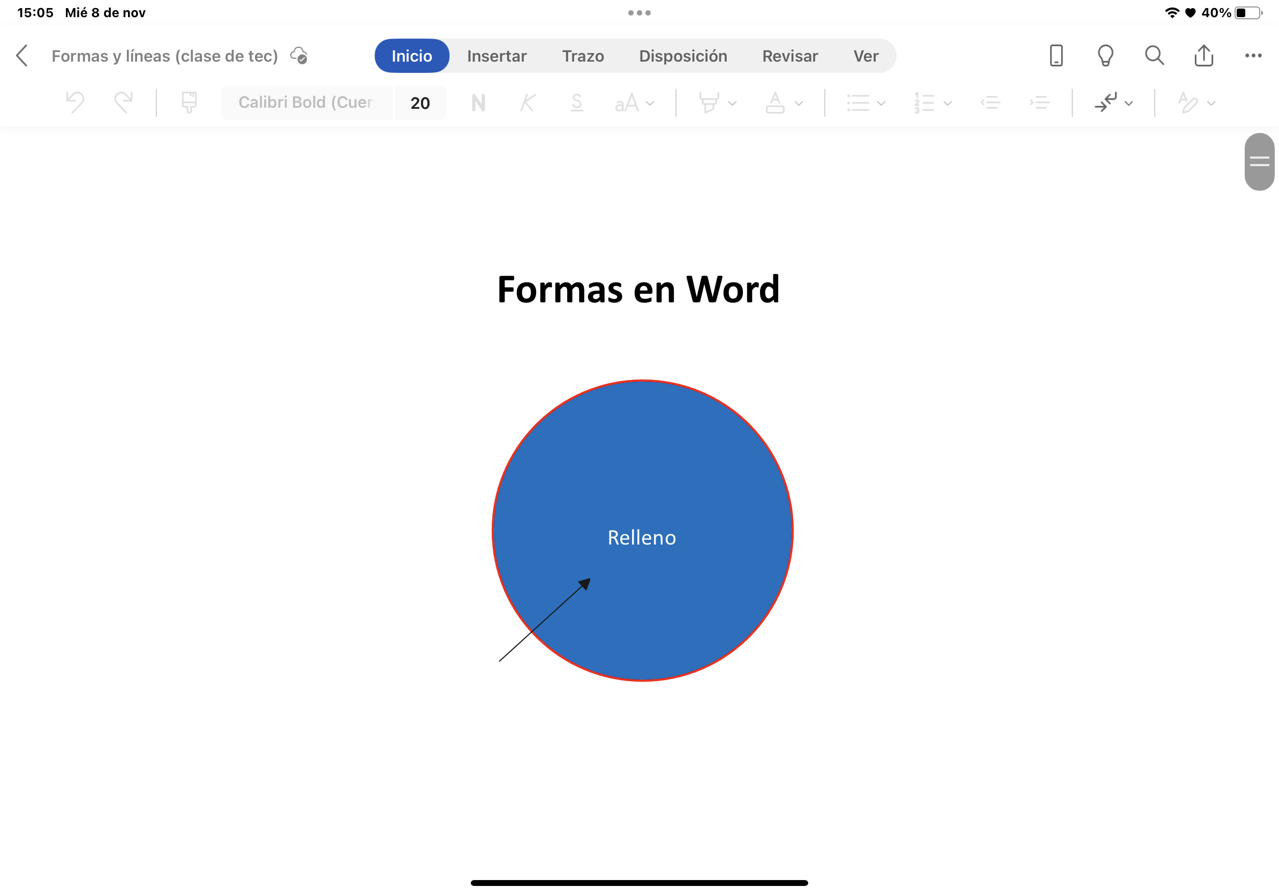The height and width of the screenshot is (894, 1279).
Task: Toggle bold N formatting
Action: tap(478, 103)
